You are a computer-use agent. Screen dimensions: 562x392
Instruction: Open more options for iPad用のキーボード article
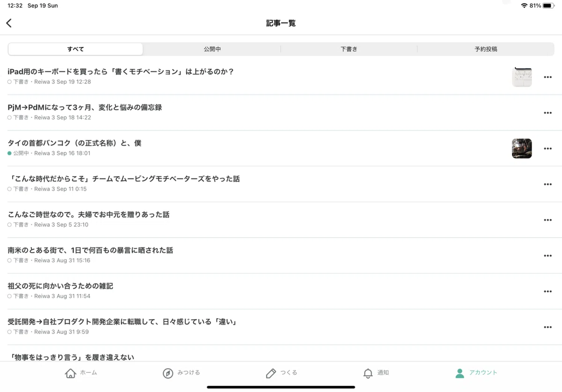[x=547, y=77]
